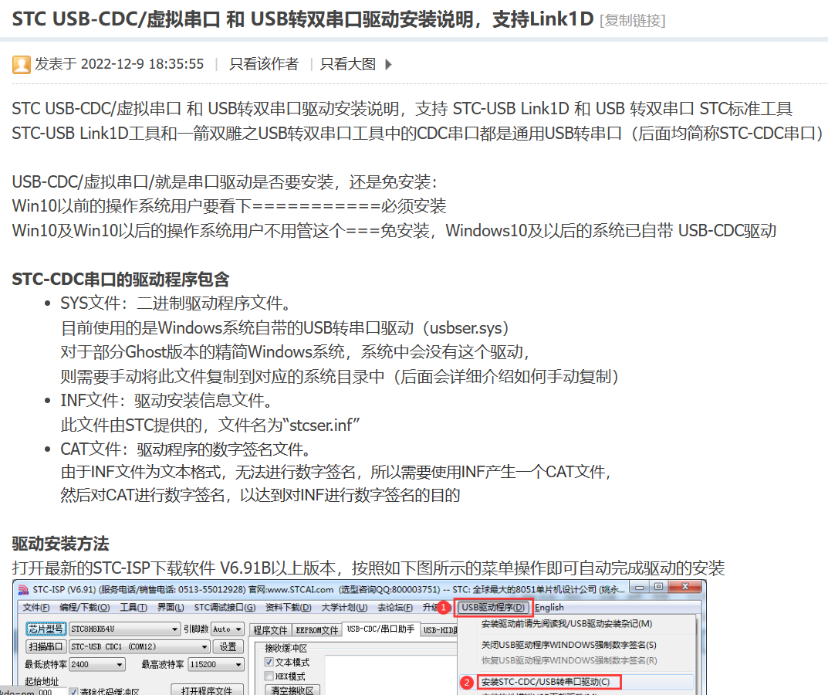828x695 pixels.
Task: Switch to the 程序文件 tab
Action: 270,630
